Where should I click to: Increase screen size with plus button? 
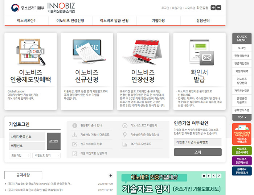213,8
